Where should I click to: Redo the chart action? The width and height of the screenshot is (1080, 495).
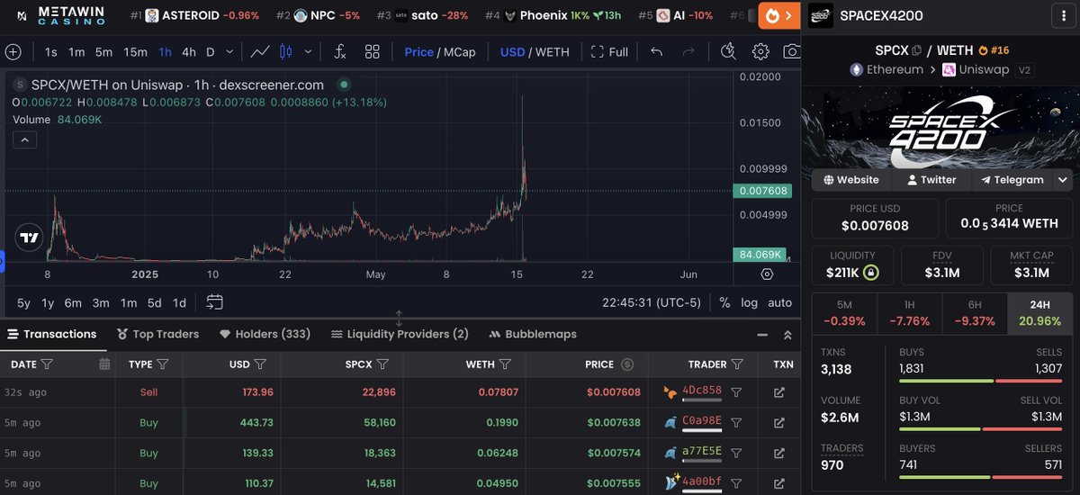688,52
